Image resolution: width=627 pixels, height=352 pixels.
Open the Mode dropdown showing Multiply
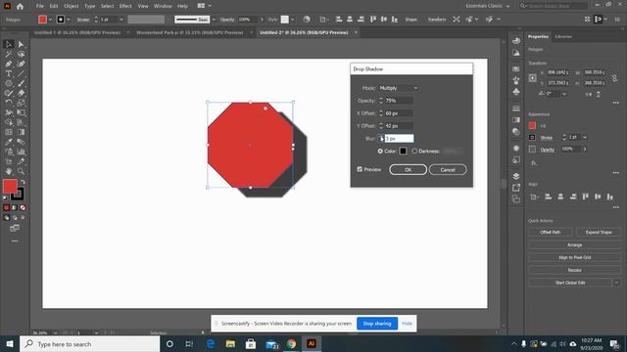point(399,88)
